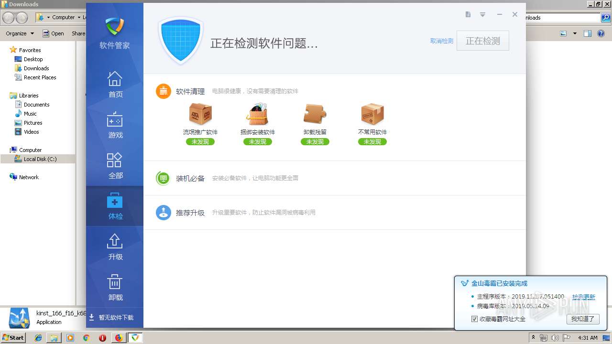Click 取消检测 to cancel detection

click(442, 41)
